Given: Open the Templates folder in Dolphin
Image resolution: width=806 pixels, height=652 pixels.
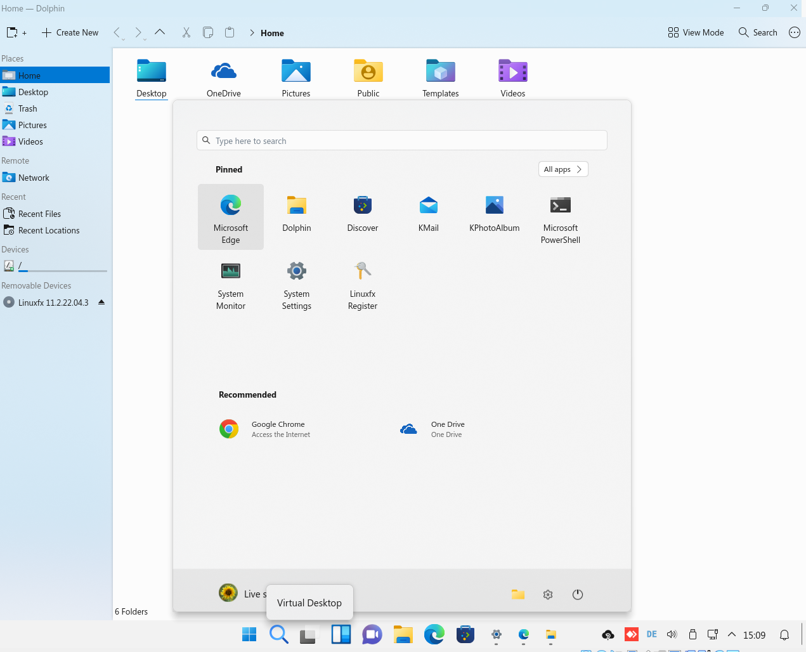Looking at the screenshot, I should pos(441,79).
